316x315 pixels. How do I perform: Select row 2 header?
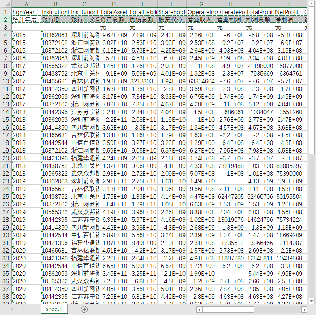pyautogui.click(x=6, y=19)
